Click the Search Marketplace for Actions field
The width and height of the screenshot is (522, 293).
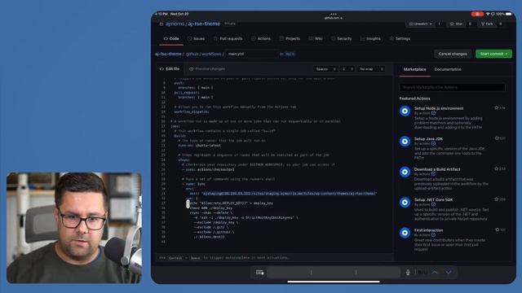tap(452, 87)
